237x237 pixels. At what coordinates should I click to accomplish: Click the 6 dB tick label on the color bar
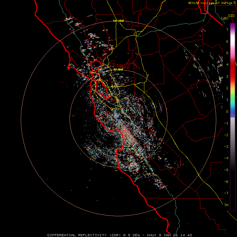pyautogui.click(x=227, y=41)
